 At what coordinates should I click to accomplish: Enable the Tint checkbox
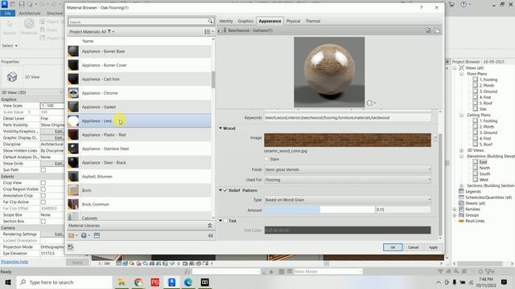point(225,221)
